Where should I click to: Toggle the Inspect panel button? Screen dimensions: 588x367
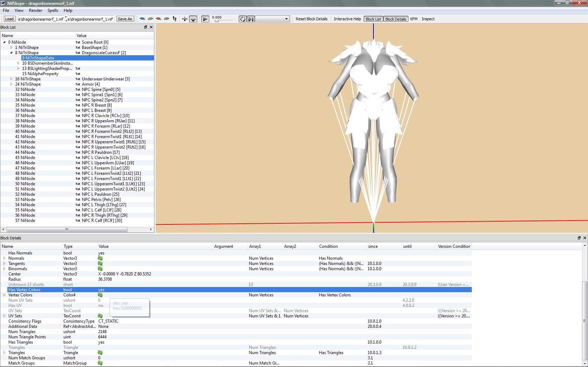[428, 19]
